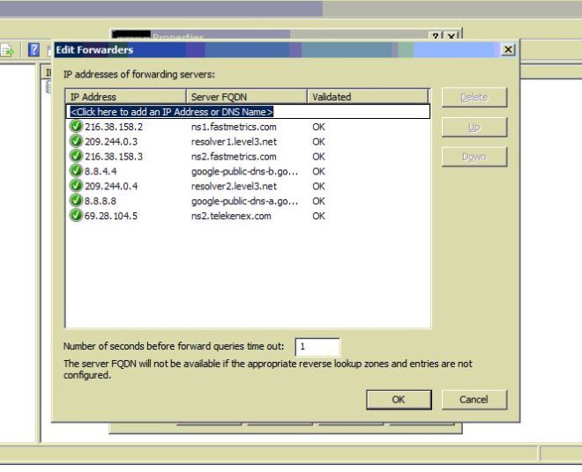Screen dimensions: 582x472
Task: Click google-public-dns-a.go... FQDN entry
Action: 244,202
